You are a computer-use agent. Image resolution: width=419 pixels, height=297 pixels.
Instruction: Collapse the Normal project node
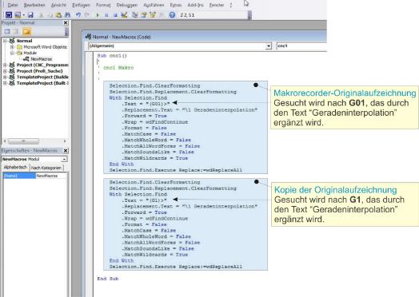tap(5, 41)
